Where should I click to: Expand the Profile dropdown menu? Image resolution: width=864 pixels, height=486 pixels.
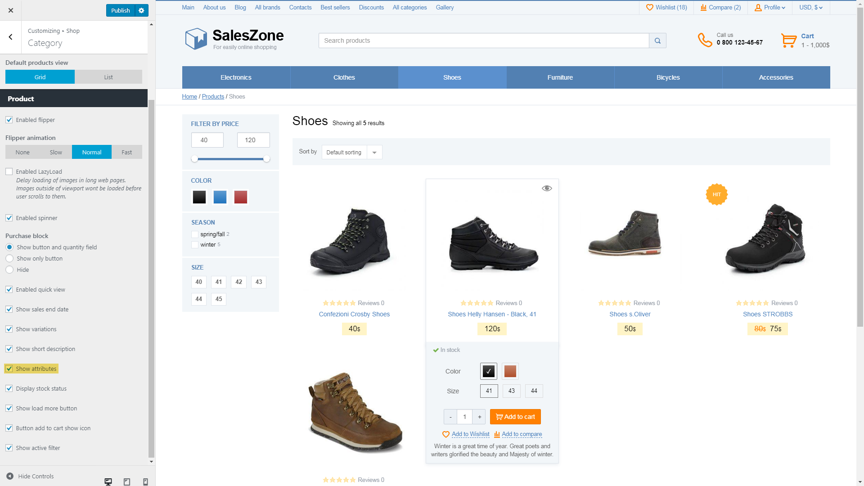pos(770,8)
